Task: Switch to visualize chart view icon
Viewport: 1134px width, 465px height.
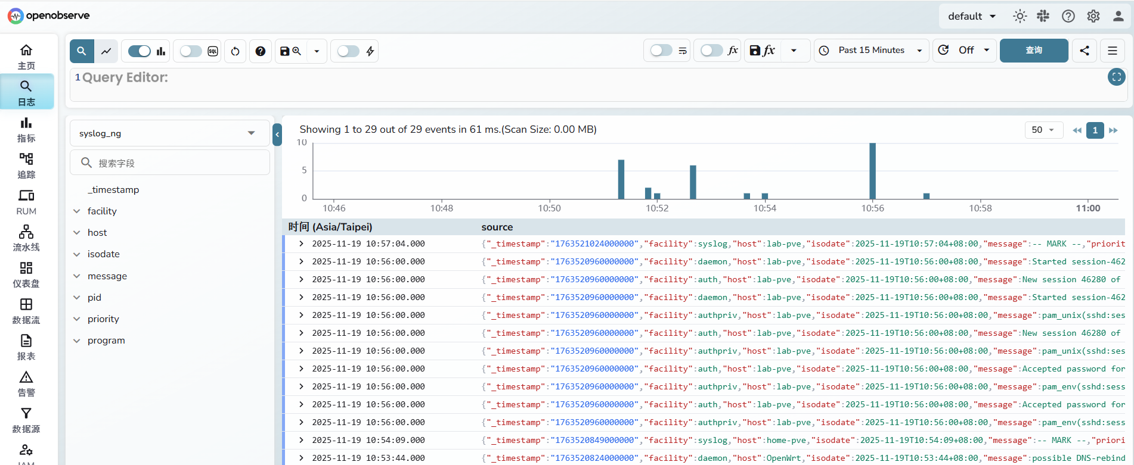Action: 106,51
